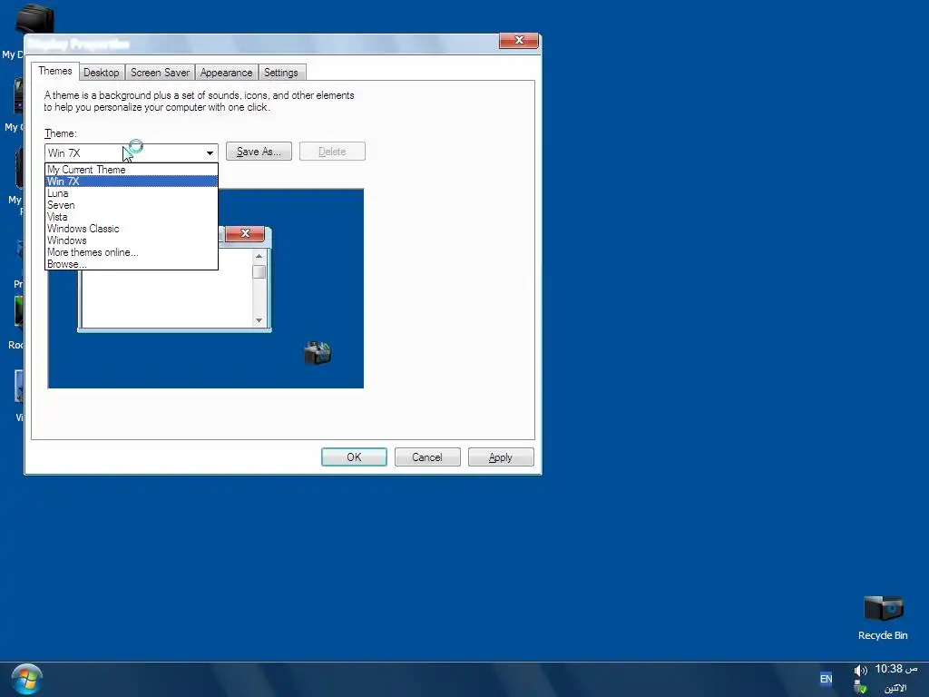Close the Display Properties dialog
The width and height of the screenshot is (929, 697).
(519, 40)
